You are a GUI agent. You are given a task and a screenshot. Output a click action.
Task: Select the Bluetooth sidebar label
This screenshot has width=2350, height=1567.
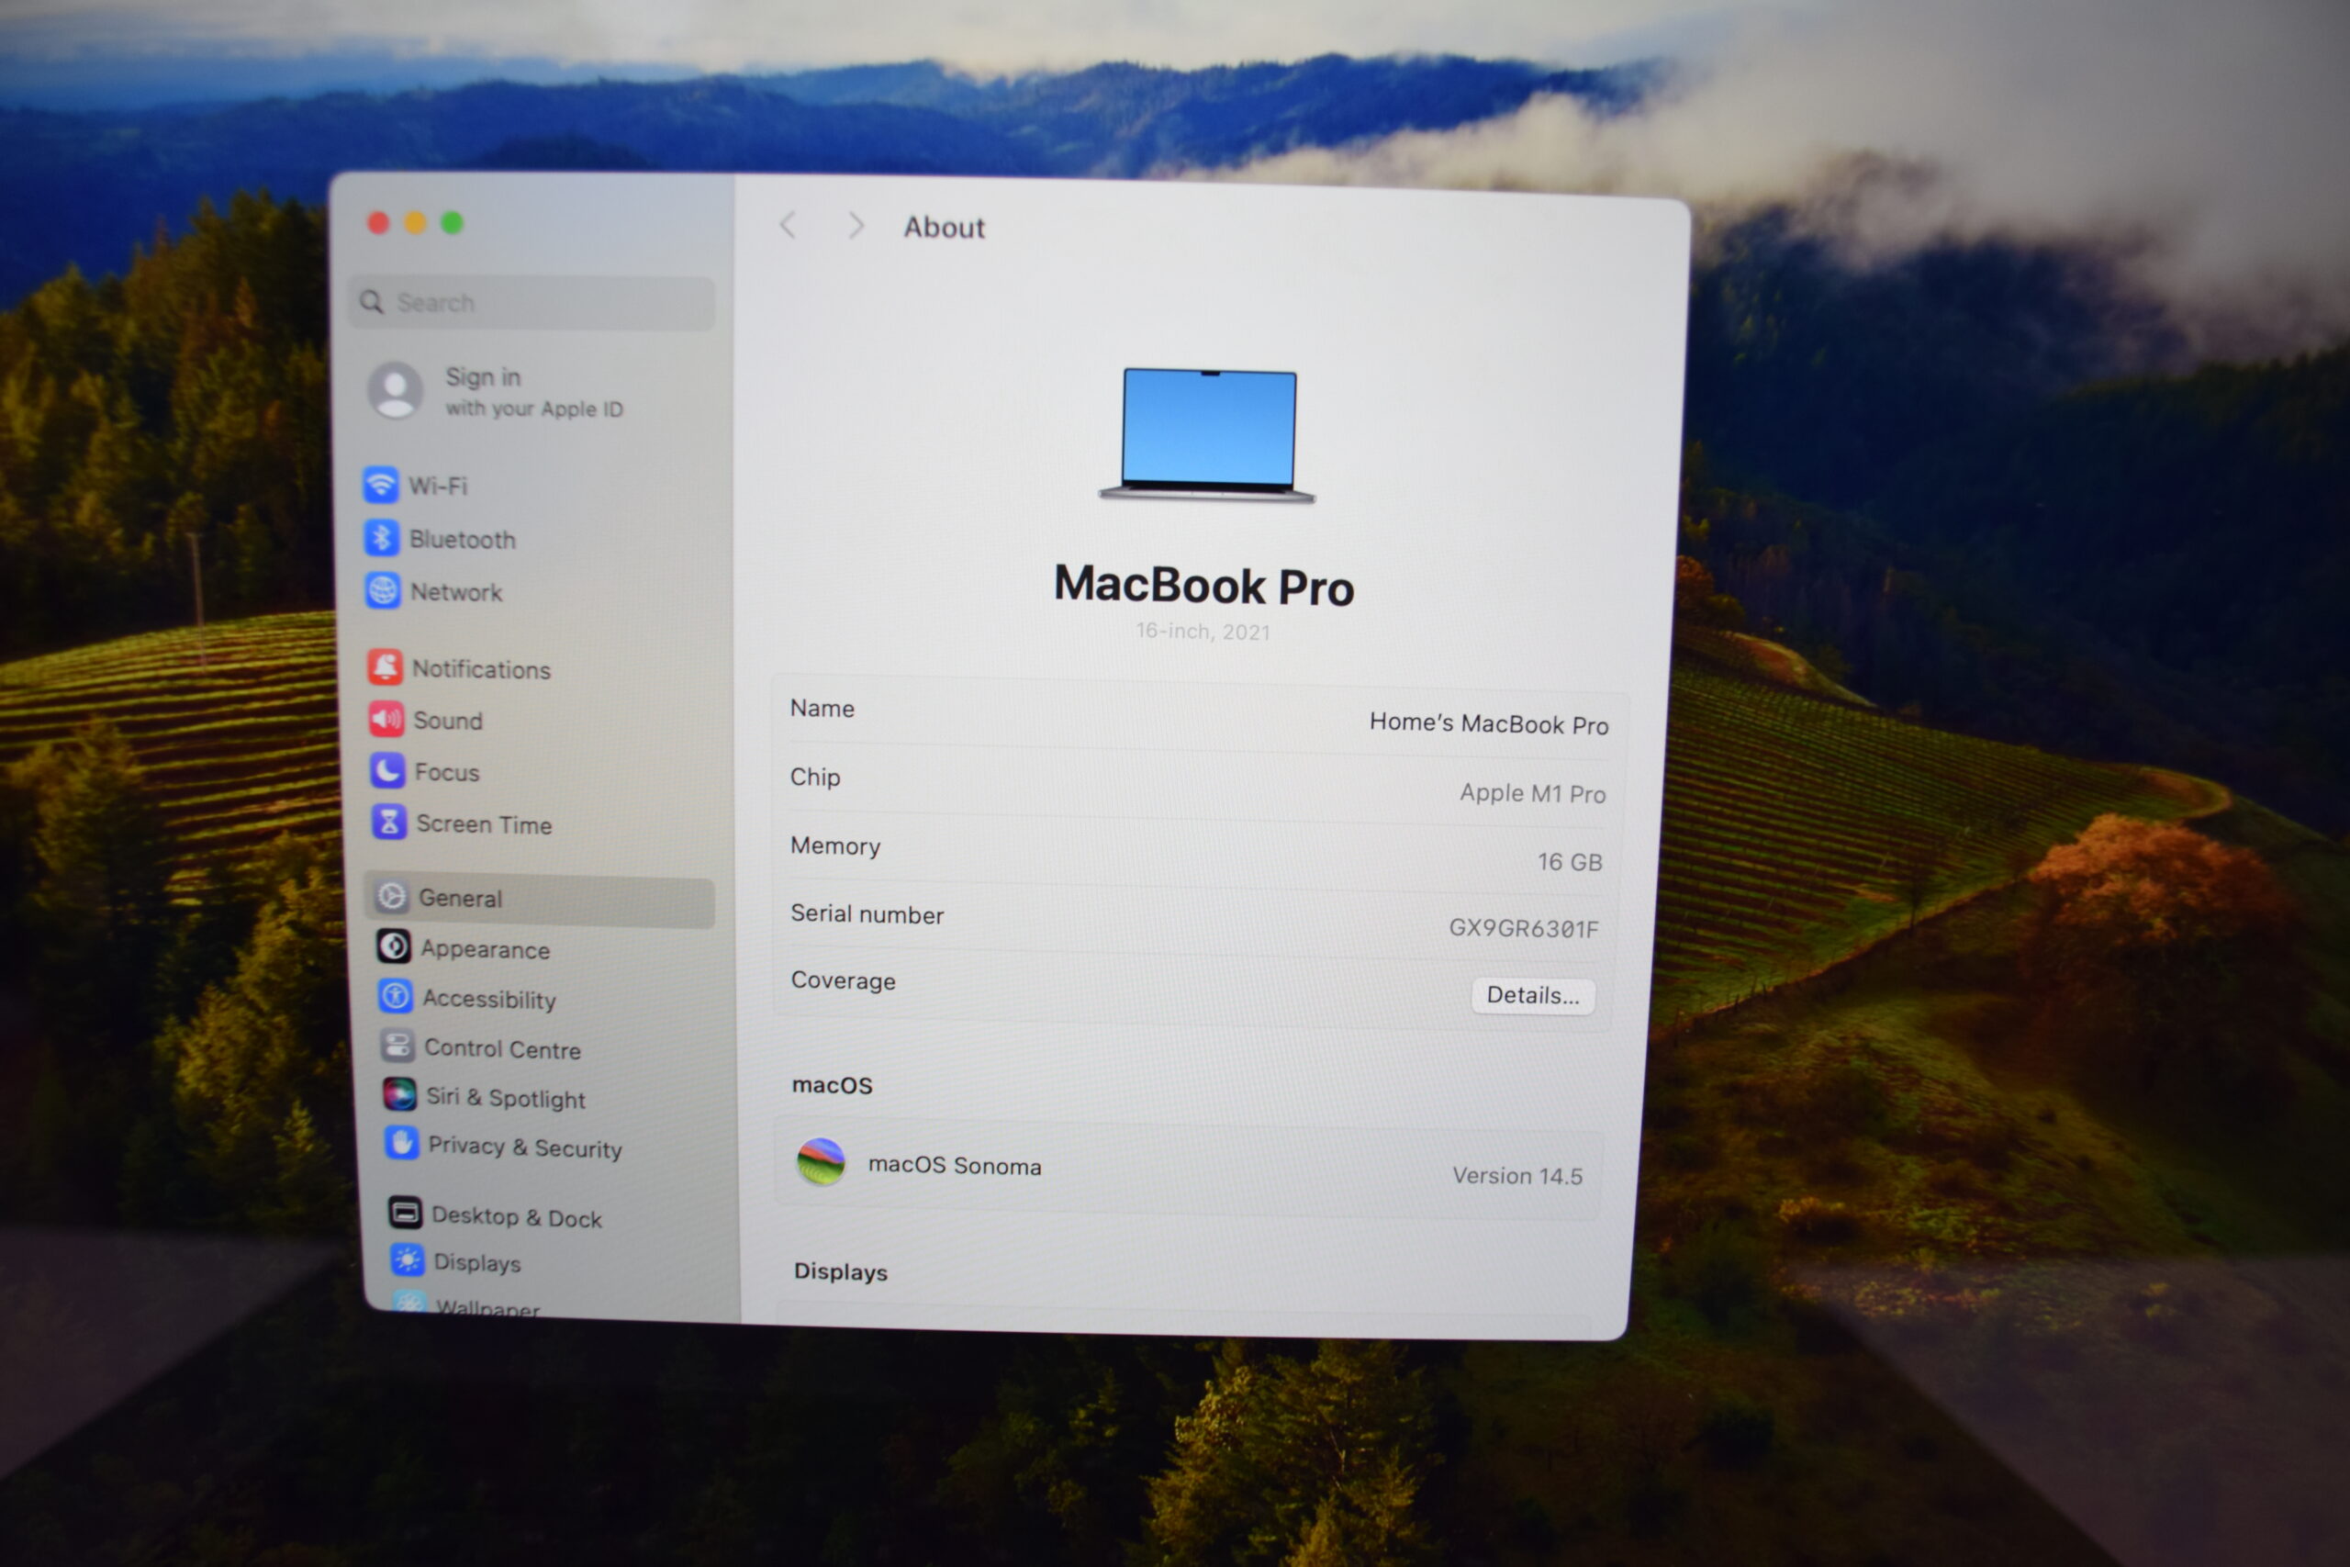[x=463, y=540]
